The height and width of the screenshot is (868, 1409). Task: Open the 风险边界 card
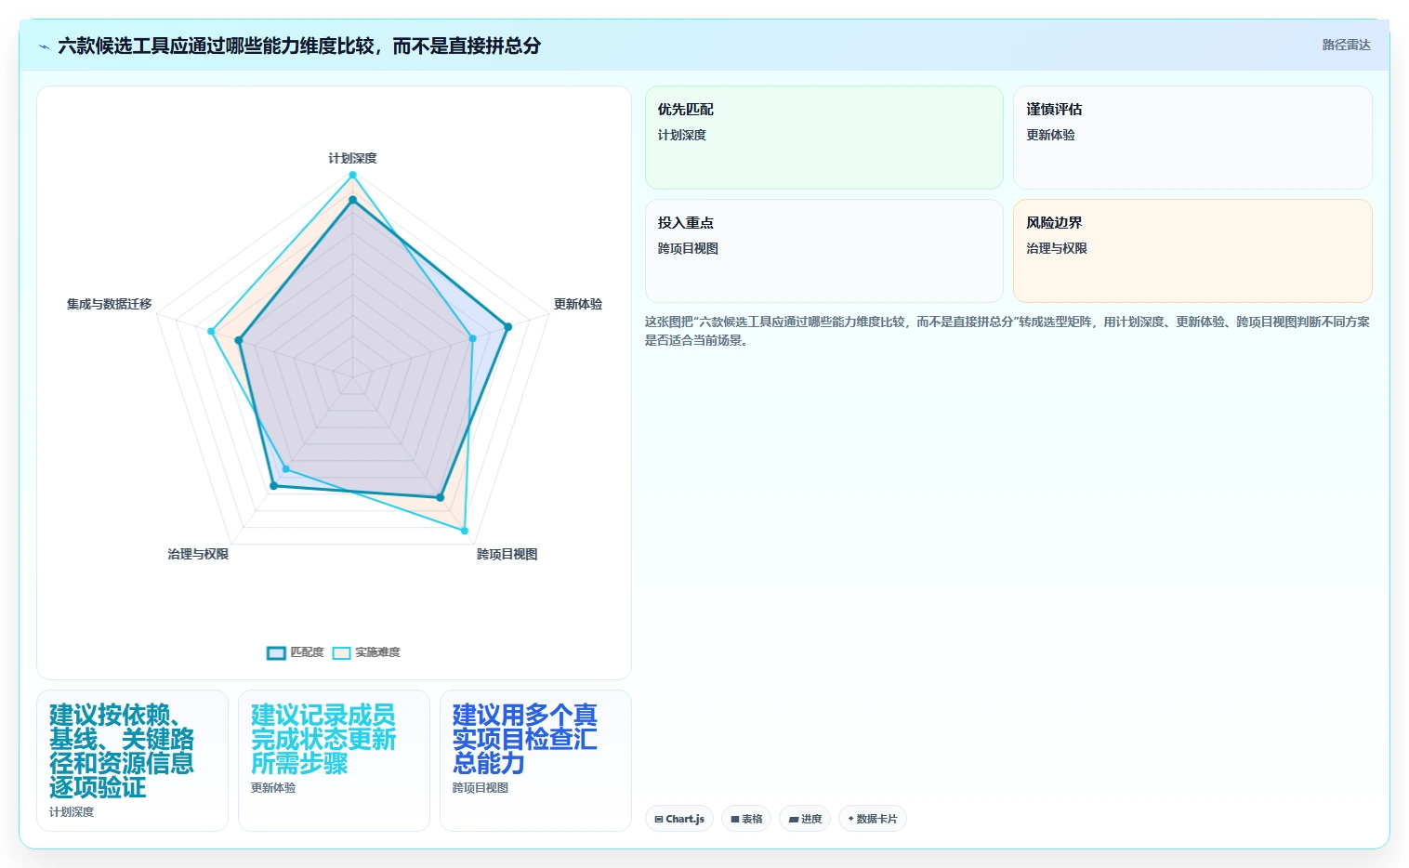[1192, 251]
